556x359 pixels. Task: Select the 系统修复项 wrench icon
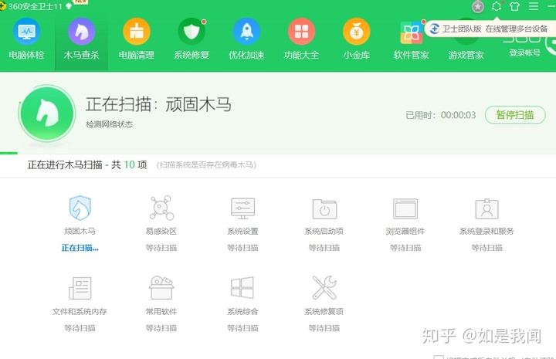324,287
